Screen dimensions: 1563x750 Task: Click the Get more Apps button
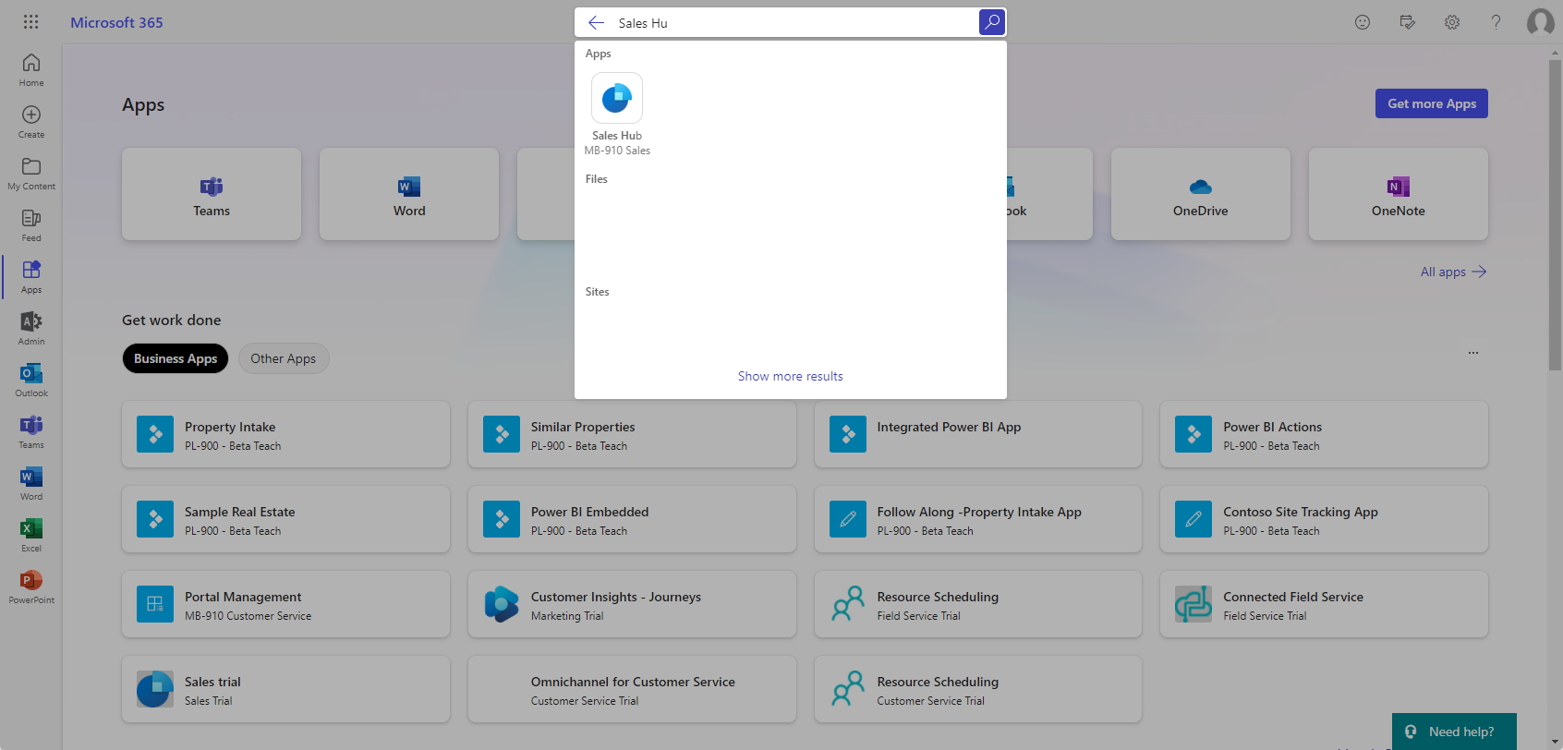tap(1432, 103)
